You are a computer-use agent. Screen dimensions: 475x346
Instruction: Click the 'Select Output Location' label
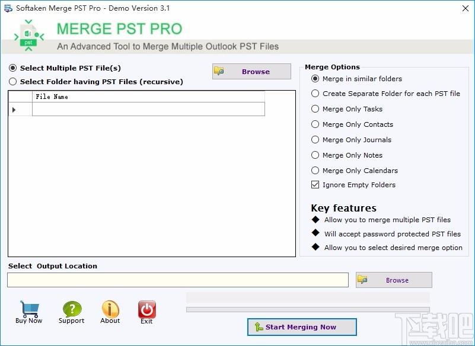pyautogui.click(x=53, y=266)
